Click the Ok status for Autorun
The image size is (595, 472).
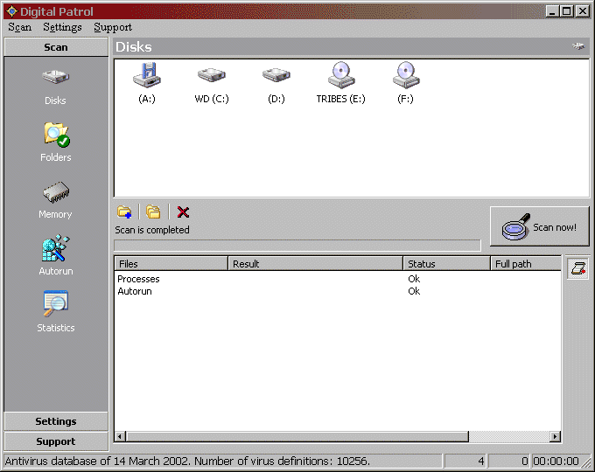[414, 291]
